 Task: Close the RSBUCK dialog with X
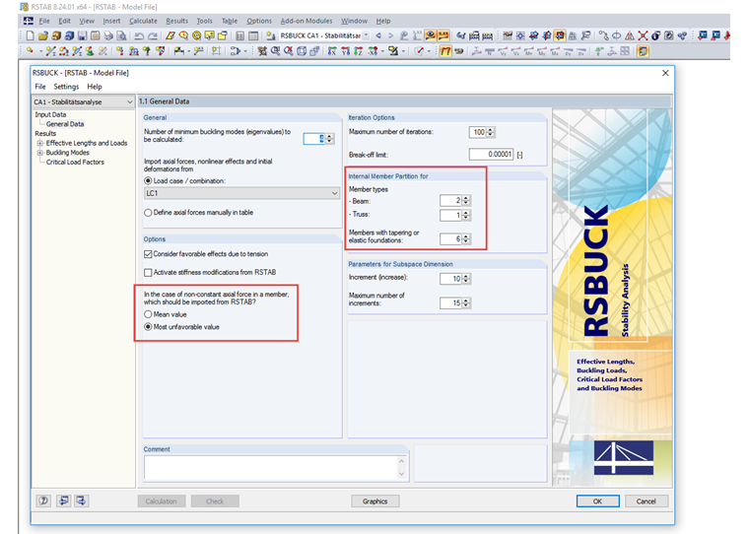coord(665,73)
